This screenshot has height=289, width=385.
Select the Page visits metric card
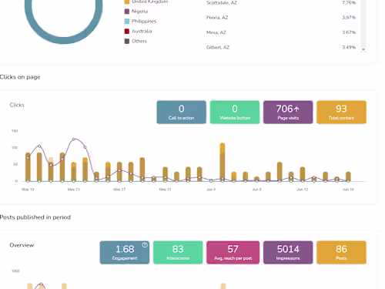coord(288,113)
